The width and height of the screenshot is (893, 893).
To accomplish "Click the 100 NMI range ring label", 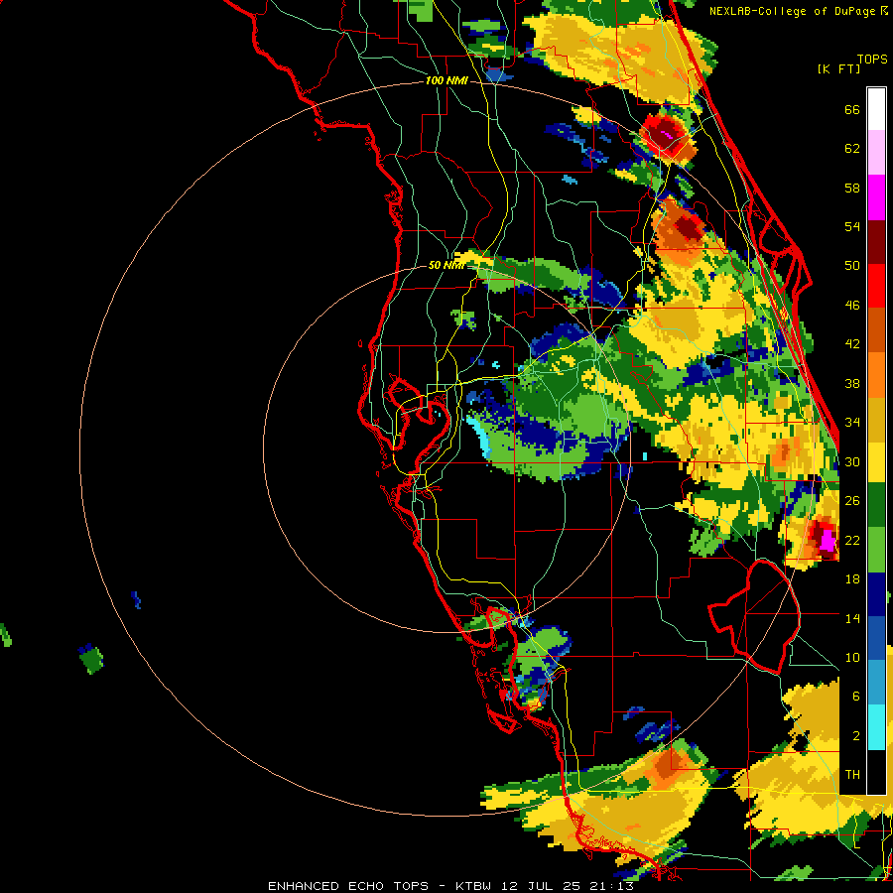I will click(x=446, y=81).
